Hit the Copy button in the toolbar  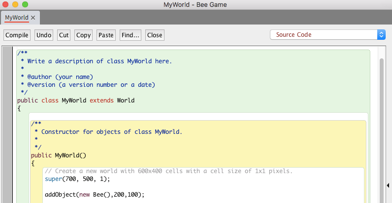click(83, 35)
